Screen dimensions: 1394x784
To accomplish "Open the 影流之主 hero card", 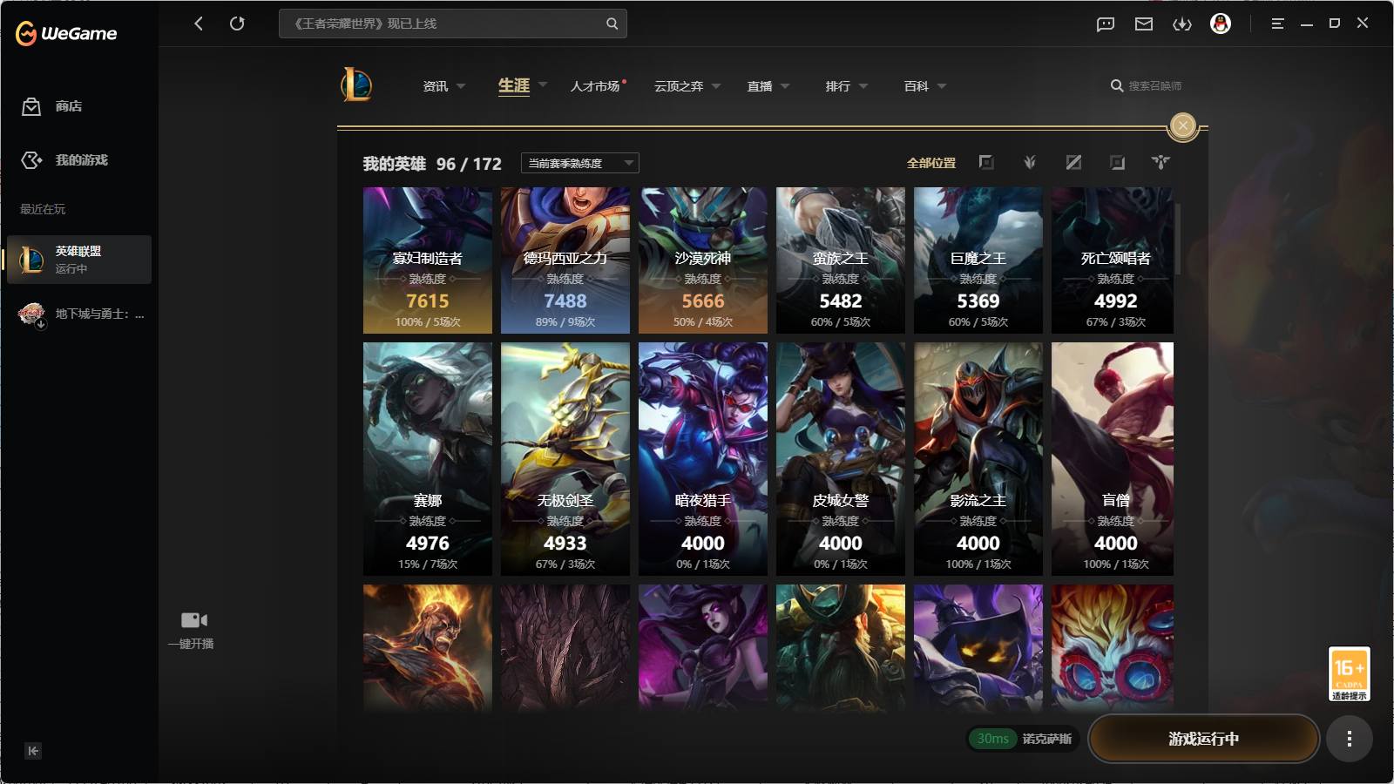I will pyautogui.click(x=978, y=459).
